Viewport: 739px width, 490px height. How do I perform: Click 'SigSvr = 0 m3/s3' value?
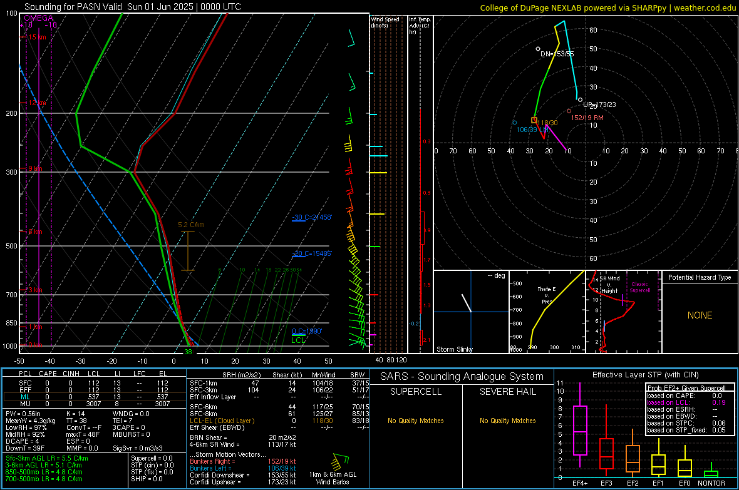(x=138, y=448)
